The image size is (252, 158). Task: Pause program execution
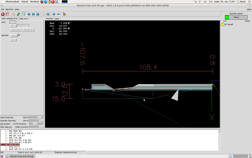click(x=33, y=14)
